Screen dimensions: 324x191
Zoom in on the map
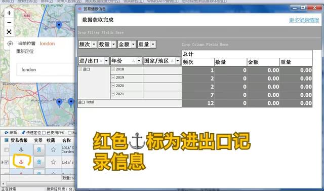click(x=9, y=13)
